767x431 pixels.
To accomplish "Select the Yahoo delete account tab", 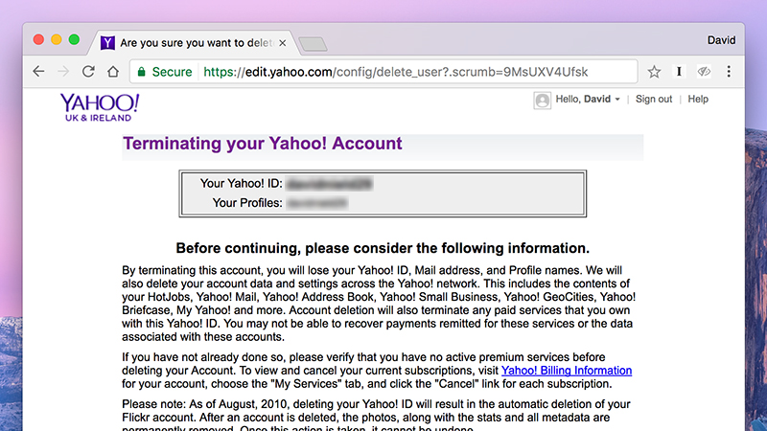I will pyautogui.click(x=192, y=43).
